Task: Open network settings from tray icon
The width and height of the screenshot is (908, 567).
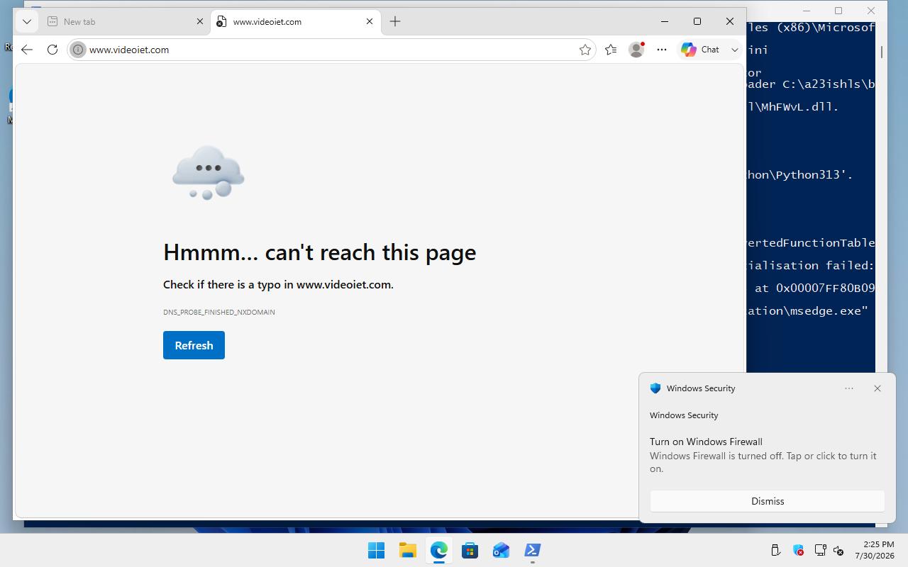Action: tap(820, 550)
